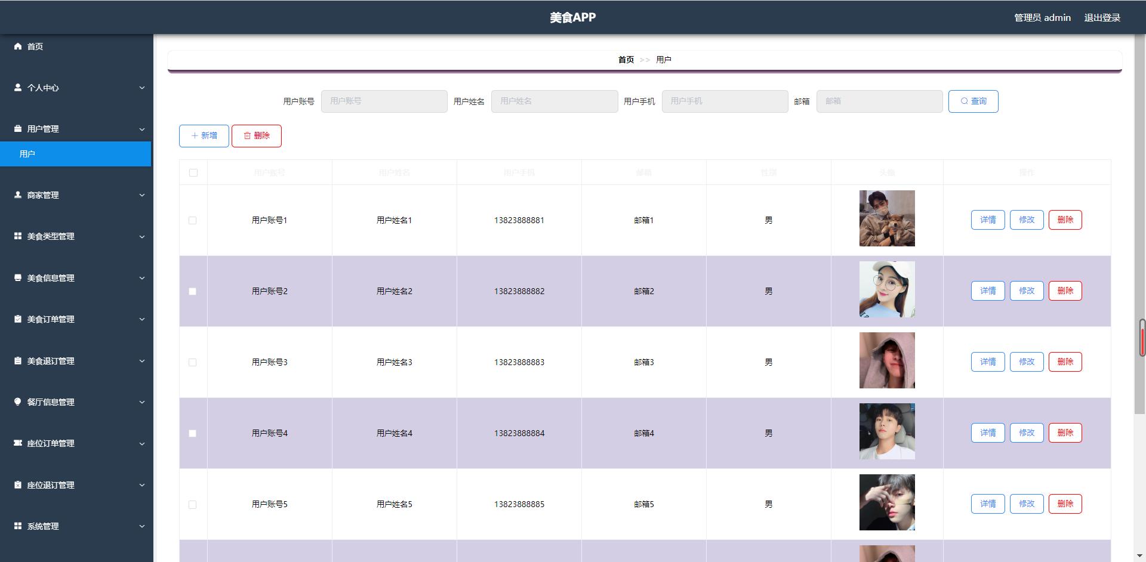Click the home icon beside 首页
Screen dimensions: 1146x562
click(x=18, y=46)
